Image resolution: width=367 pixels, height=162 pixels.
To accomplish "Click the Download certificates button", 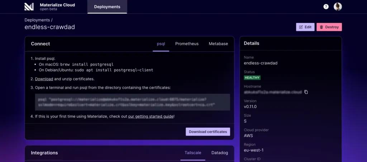I will (x=208, y=132).
